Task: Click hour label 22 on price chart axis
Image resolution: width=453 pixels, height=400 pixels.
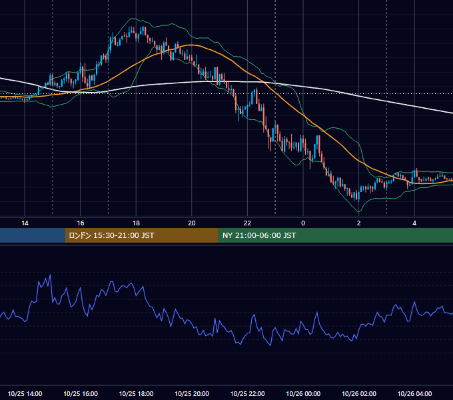Action: (x=247, y=223)
